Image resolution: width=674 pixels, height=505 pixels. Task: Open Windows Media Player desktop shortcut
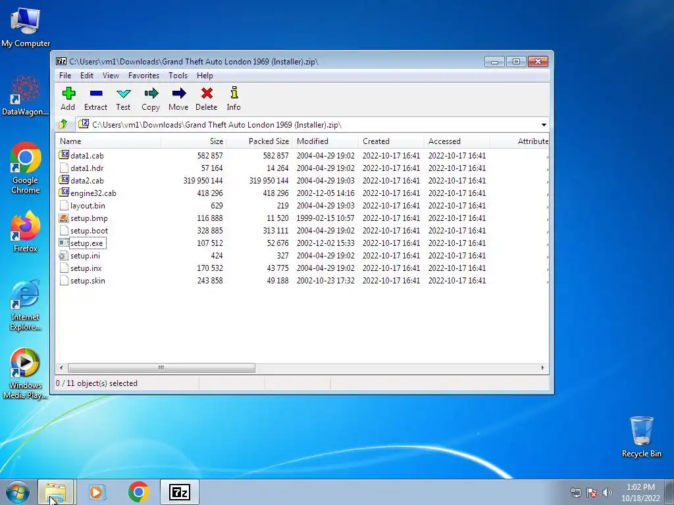click(26, 373)
